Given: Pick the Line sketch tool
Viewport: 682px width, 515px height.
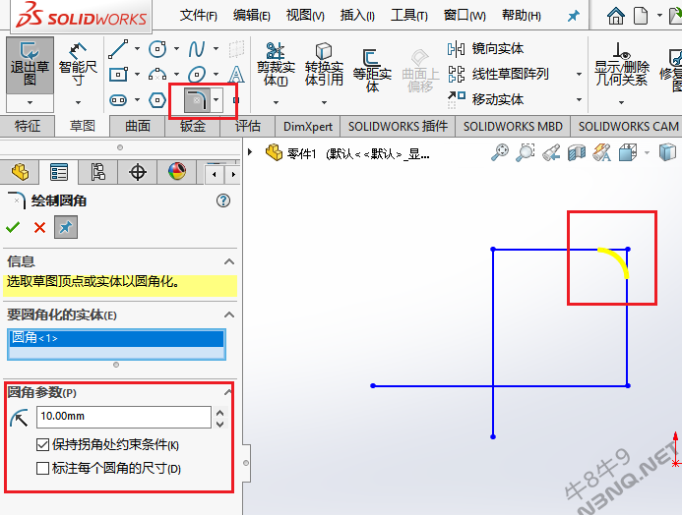Looking at the screenshot, I should click(118, 48).
